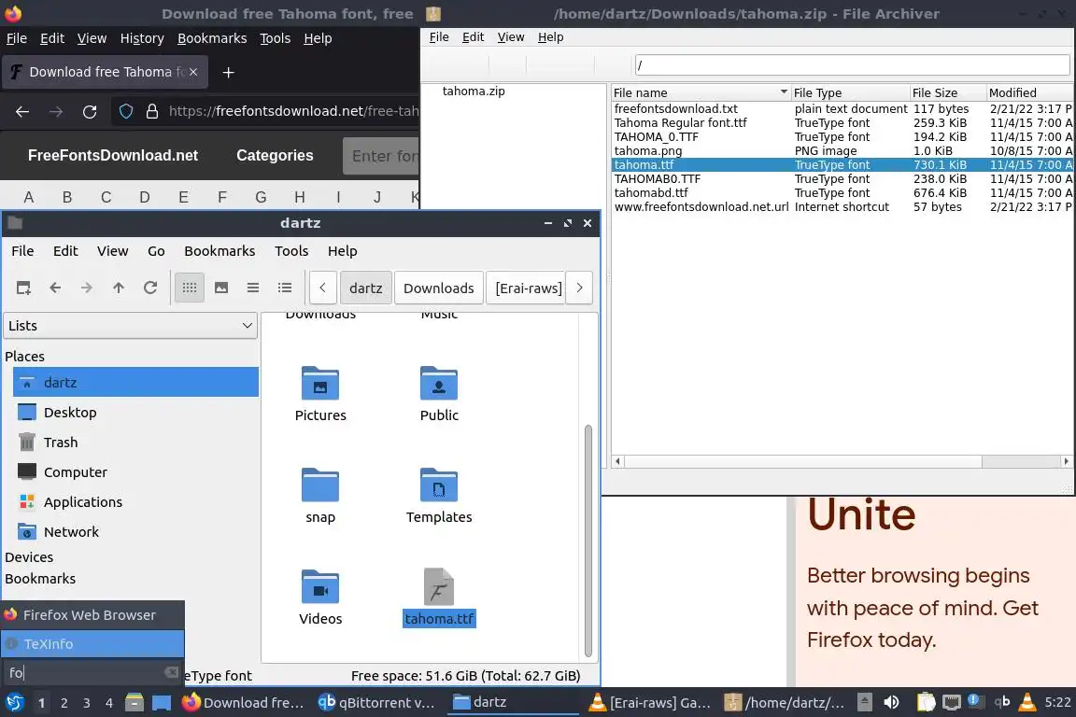
Task: Click the [Erai-raws] path bar button
Action: point(528,288)
